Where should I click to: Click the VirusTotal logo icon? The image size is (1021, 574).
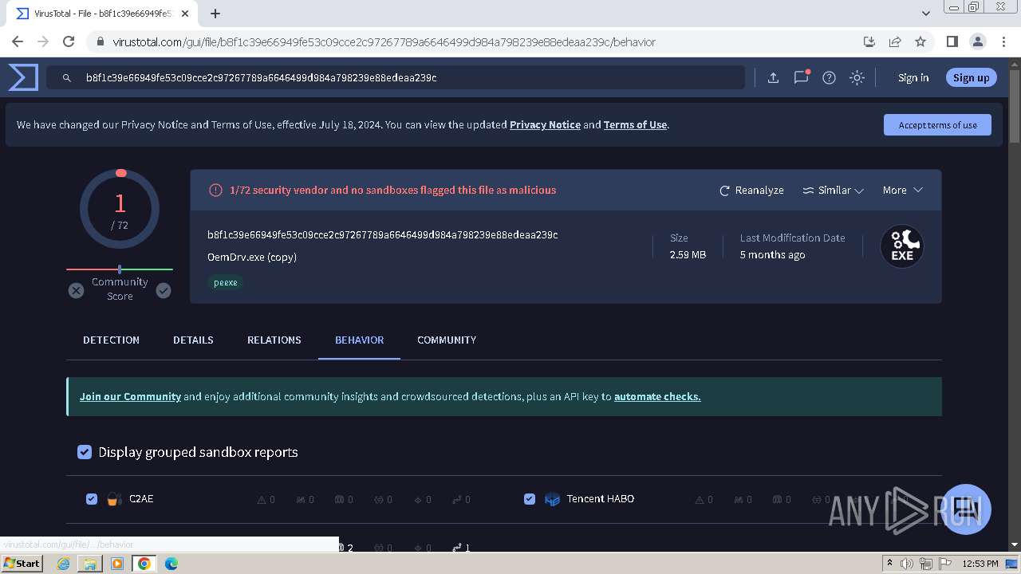pyautogui.click(x=23, y=77)
